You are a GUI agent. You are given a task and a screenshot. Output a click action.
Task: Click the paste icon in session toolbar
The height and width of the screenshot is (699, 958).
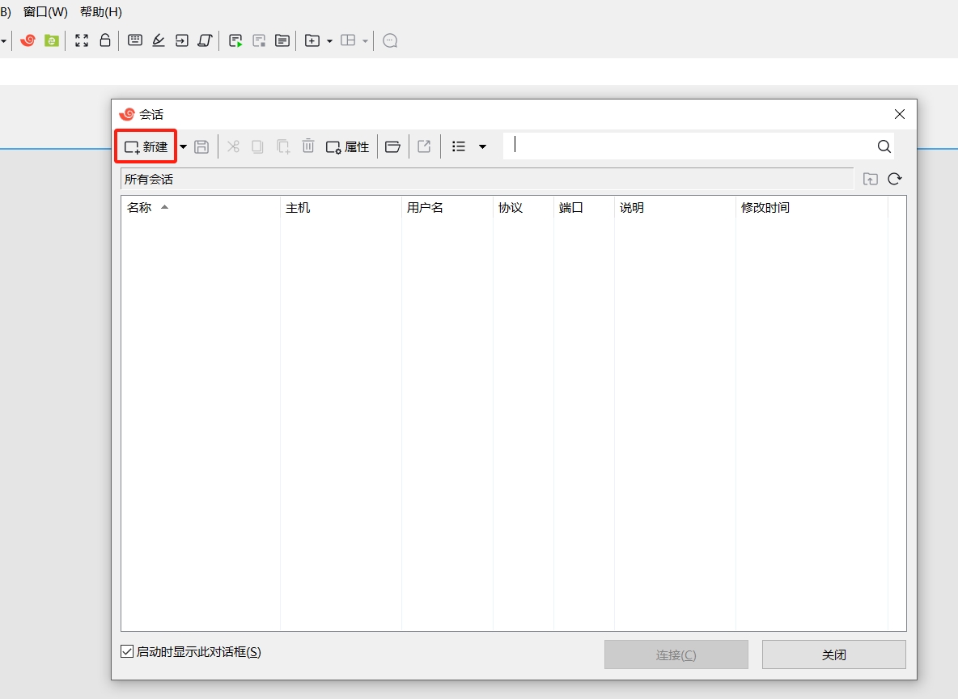(283, 146)
